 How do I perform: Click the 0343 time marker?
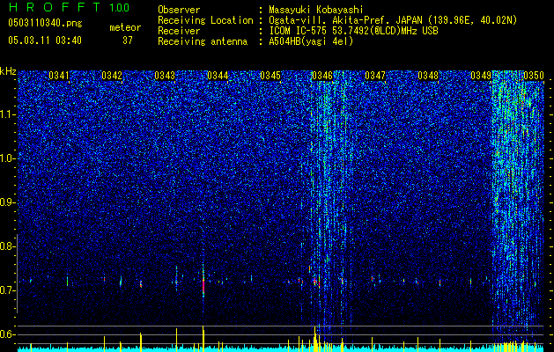tap(165, 76)
